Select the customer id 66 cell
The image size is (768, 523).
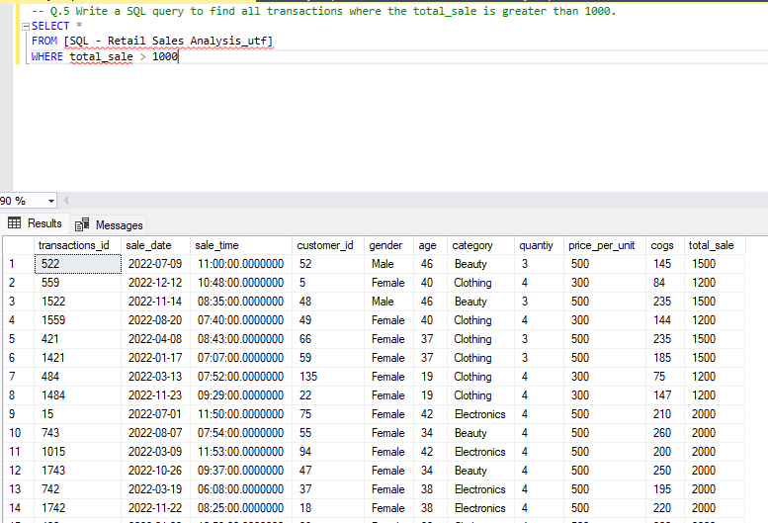[x=328, y=339]
